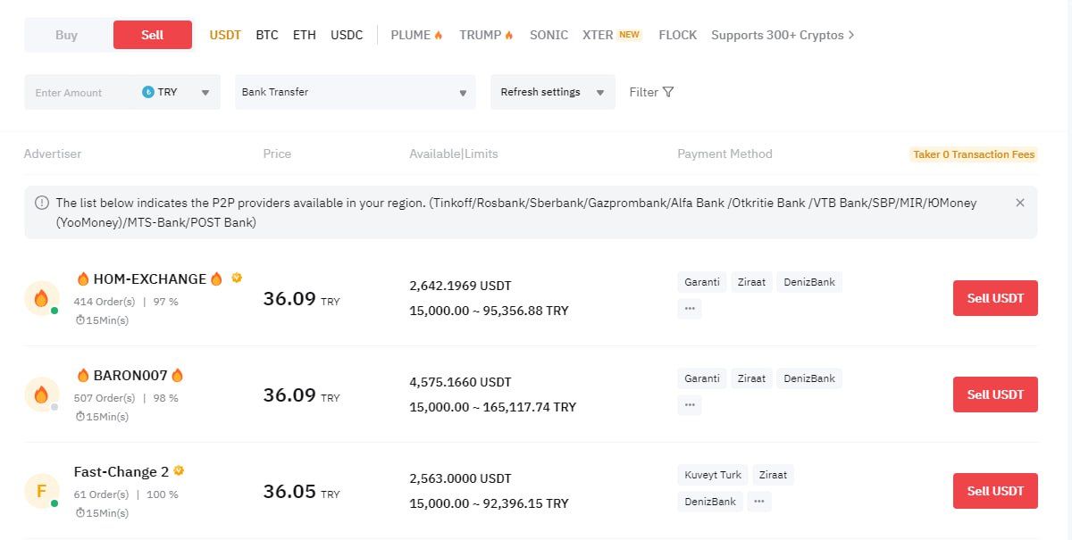Click the info icon in notice banner

pyautogui.click(x=41, y=203)
